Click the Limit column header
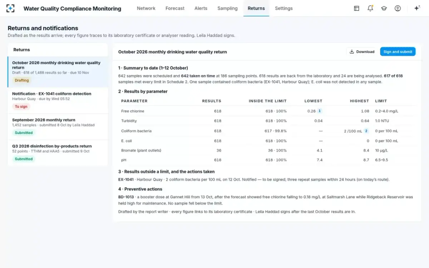Image resolution: width=429 pixels, height=268 pixels. (x=381, y=101)
